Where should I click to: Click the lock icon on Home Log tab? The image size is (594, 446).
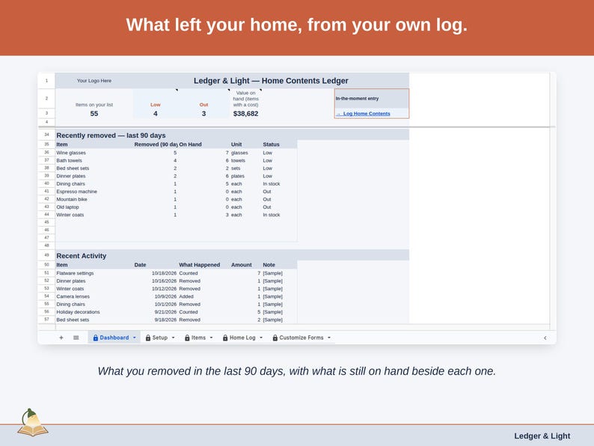(x=225, y=337)
